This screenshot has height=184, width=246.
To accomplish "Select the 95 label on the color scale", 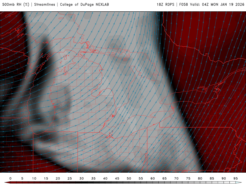I will (236, 178).
